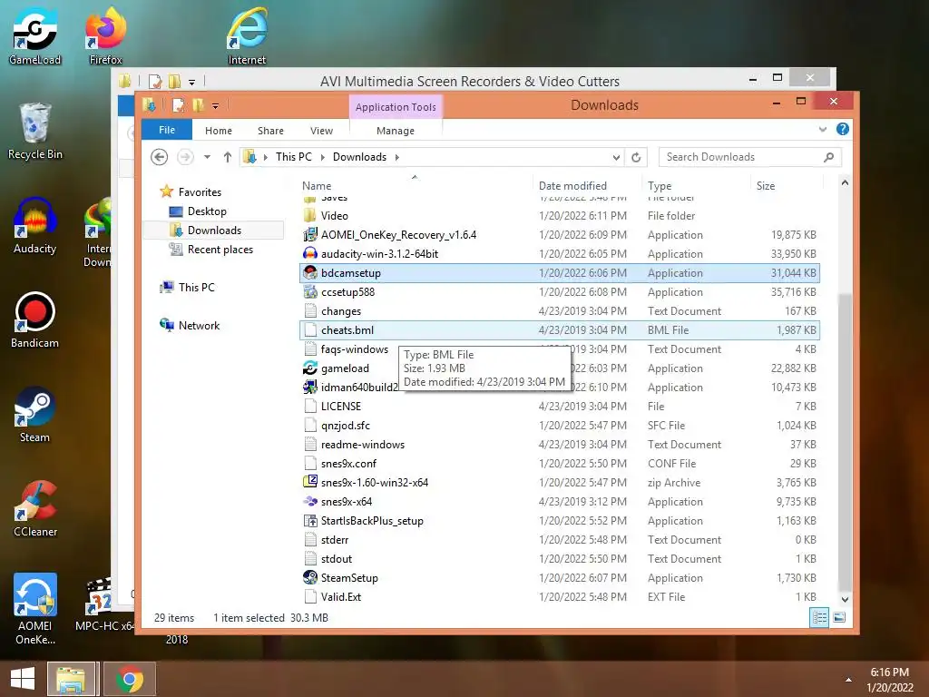929x697 pixels.
Task: Select the Steam desktop shortcut
Action: pyautogui.click(x=35, y=414)
